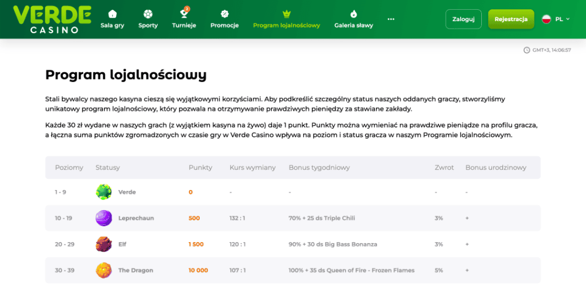The height and width of the screenshot is (285, 586).
Task: Click the Program lojalnościowy page heading
Action: pos(126,75)
